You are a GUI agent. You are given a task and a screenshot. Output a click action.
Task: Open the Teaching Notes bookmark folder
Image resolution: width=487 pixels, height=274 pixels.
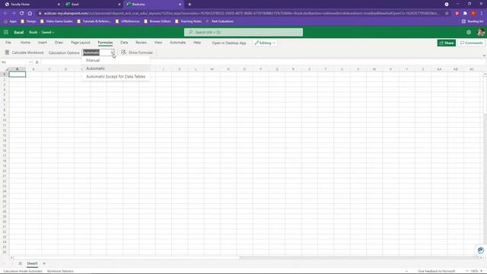click(189, 21)
